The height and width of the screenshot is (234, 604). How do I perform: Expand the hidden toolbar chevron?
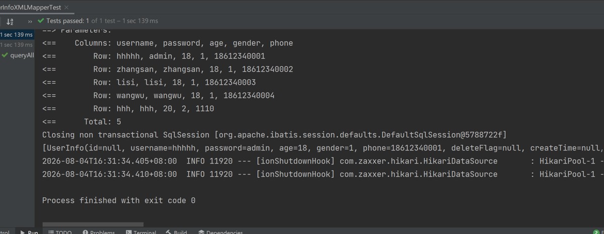(x=30, y=21)
